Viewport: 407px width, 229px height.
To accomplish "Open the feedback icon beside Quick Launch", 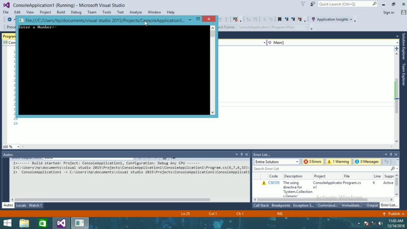I will [x=313, y=4].
